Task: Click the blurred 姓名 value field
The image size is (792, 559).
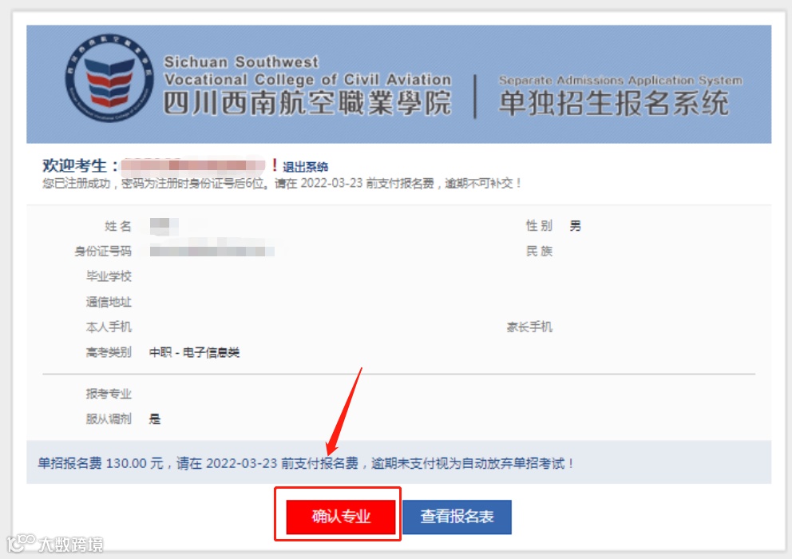Action: [x=164, y=226]
